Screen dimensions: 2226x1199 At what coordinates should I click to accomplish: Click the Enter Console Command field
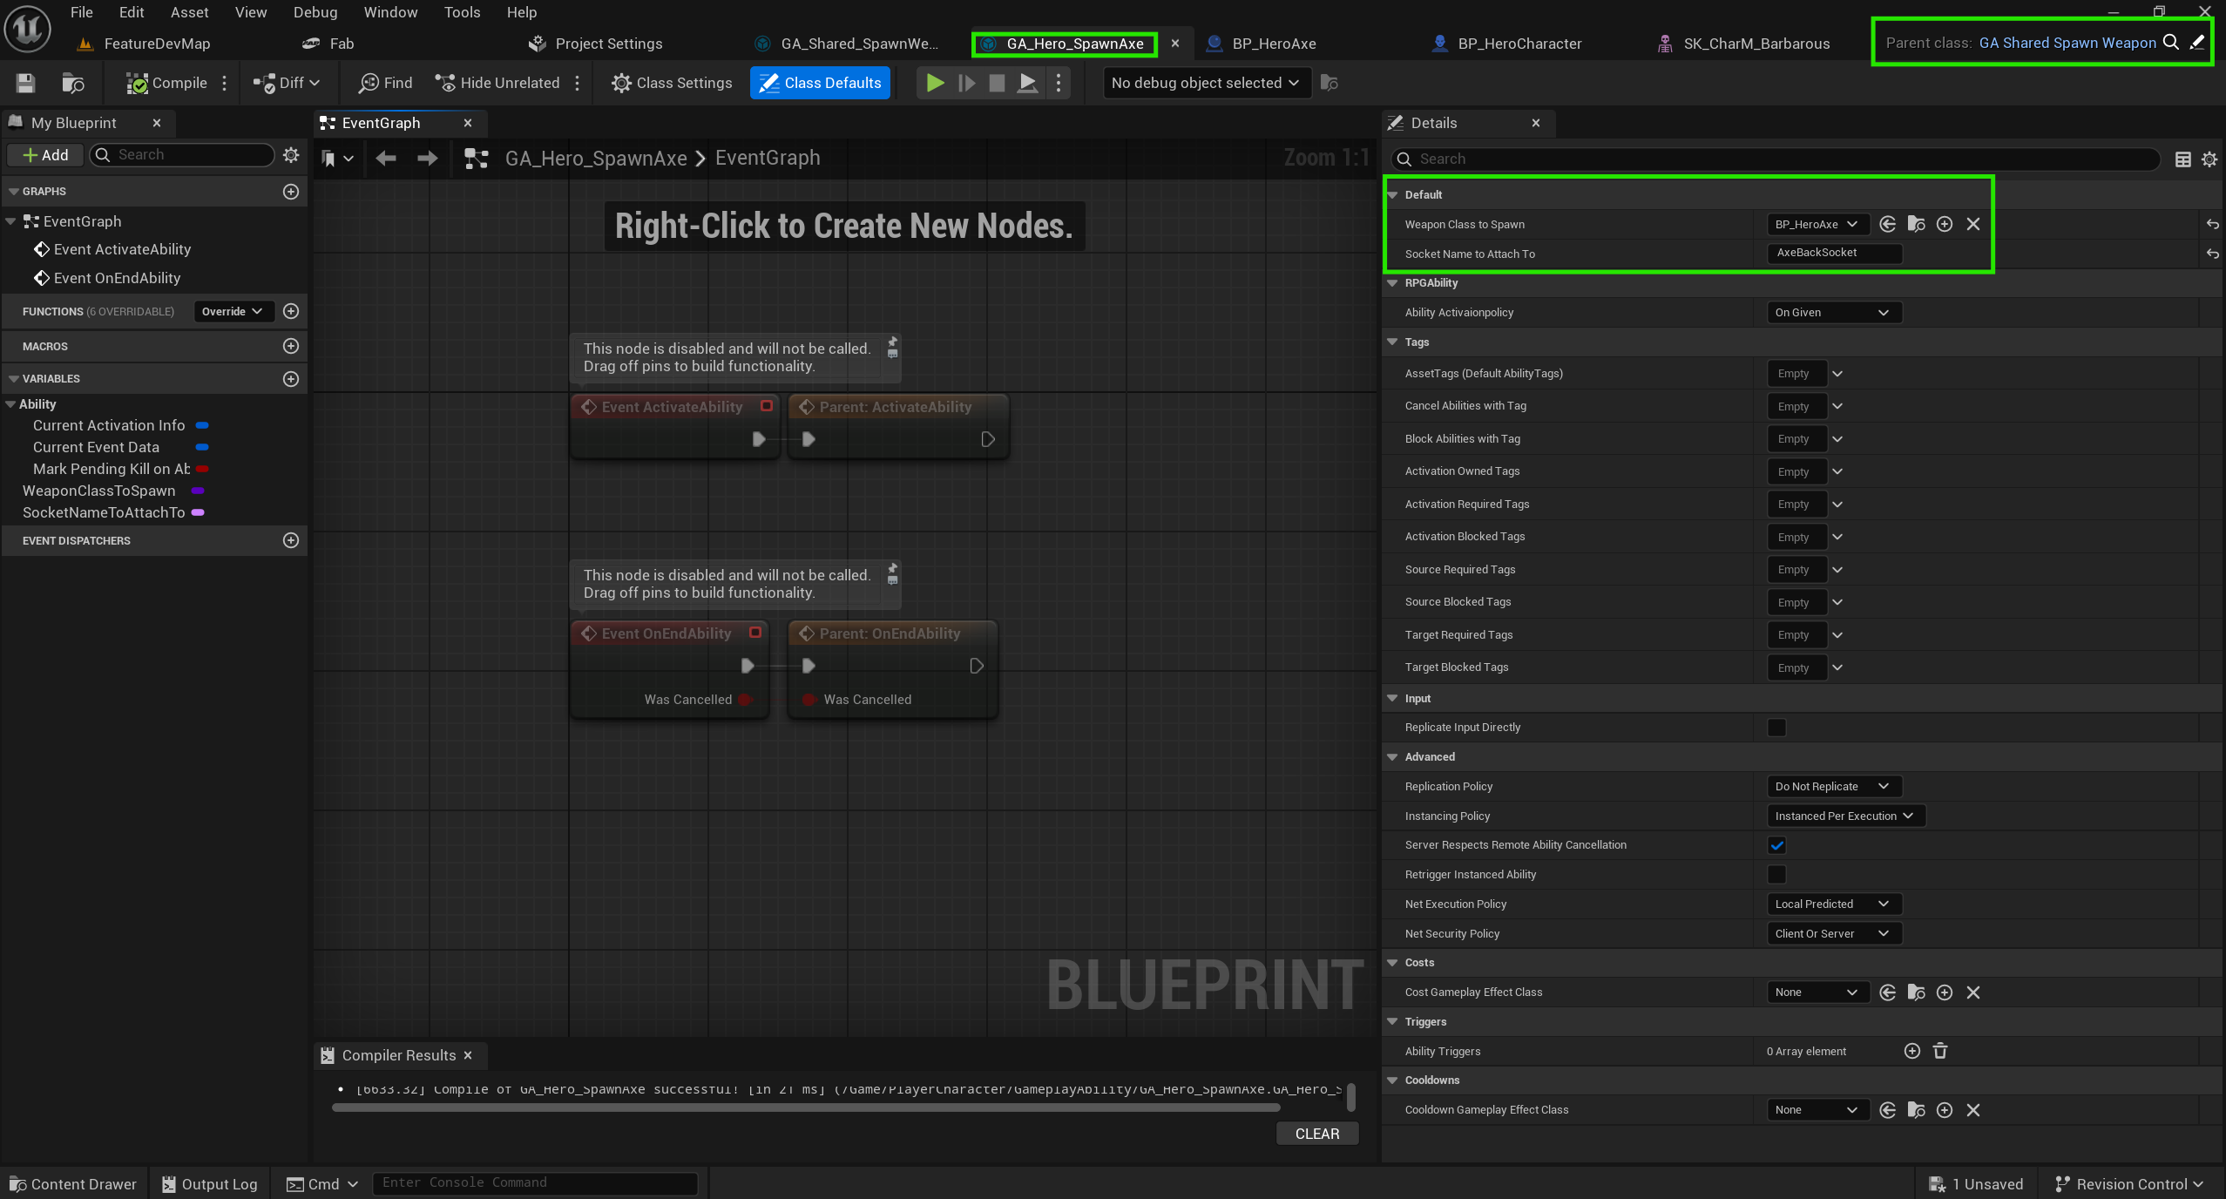point(535,1183)
